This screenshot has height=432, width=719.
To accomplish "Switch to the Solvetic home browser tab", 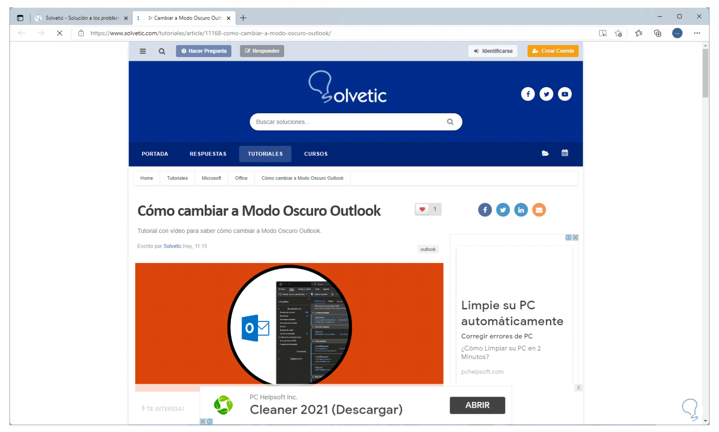I will click(x=81, y=18).
